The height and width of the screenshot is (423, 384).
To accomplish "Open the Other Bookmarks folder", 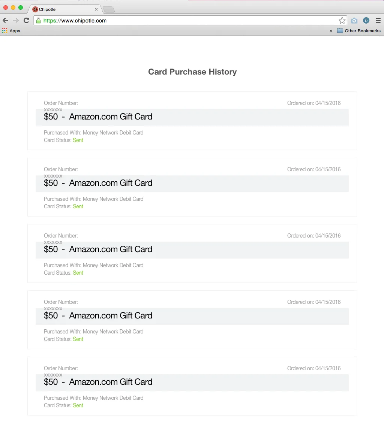I will click(x=359, y=31).
